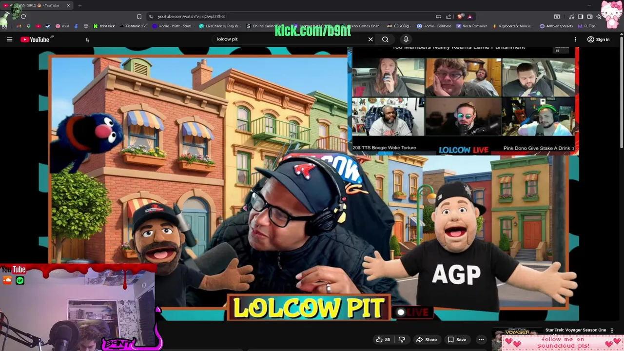Viewport: 624px width, 351px height.
Task: Open the tab search icon in toolbar
Action: pyautogui.click(x=557, y=16)
